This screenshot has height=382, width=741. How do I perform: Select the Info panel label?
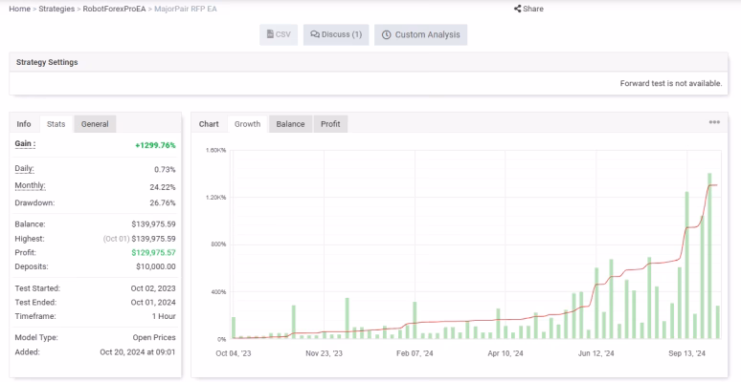[24, 124]
